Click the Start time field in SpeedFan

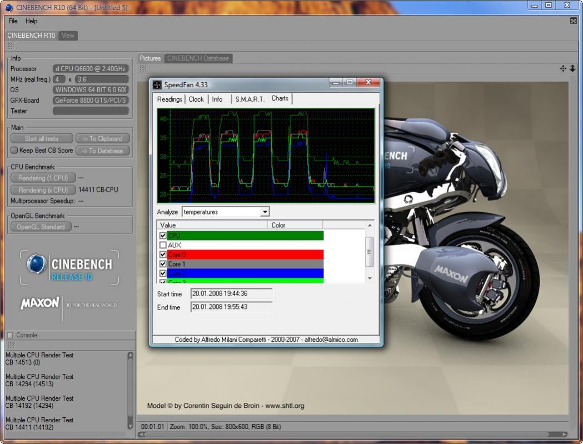pos(231,293)
